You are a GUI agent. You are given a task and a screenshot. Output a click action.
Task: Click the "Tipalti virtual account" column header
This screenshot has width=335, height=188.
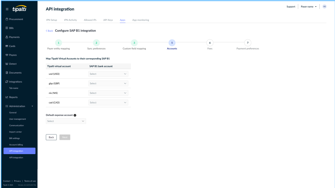tap(59, 66)
